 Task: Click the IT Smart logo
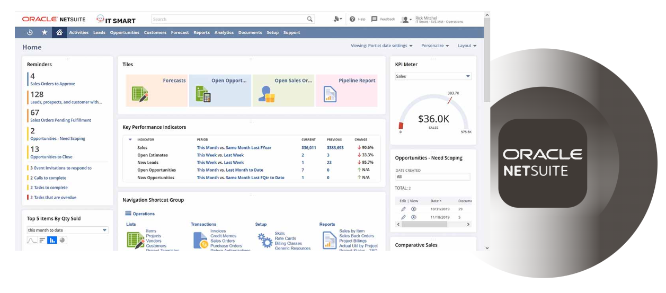[116, 19]
